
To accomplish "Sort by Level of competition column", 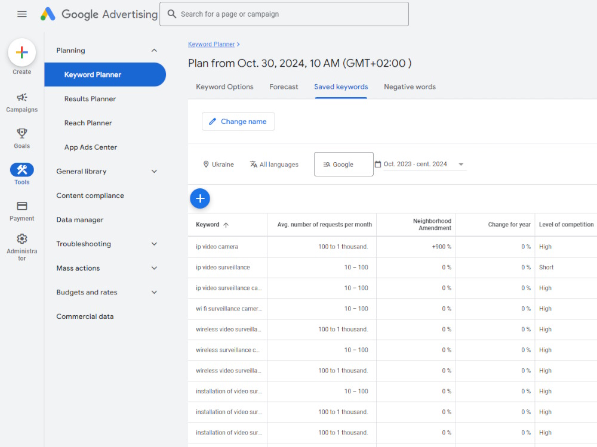I will 566,225.
